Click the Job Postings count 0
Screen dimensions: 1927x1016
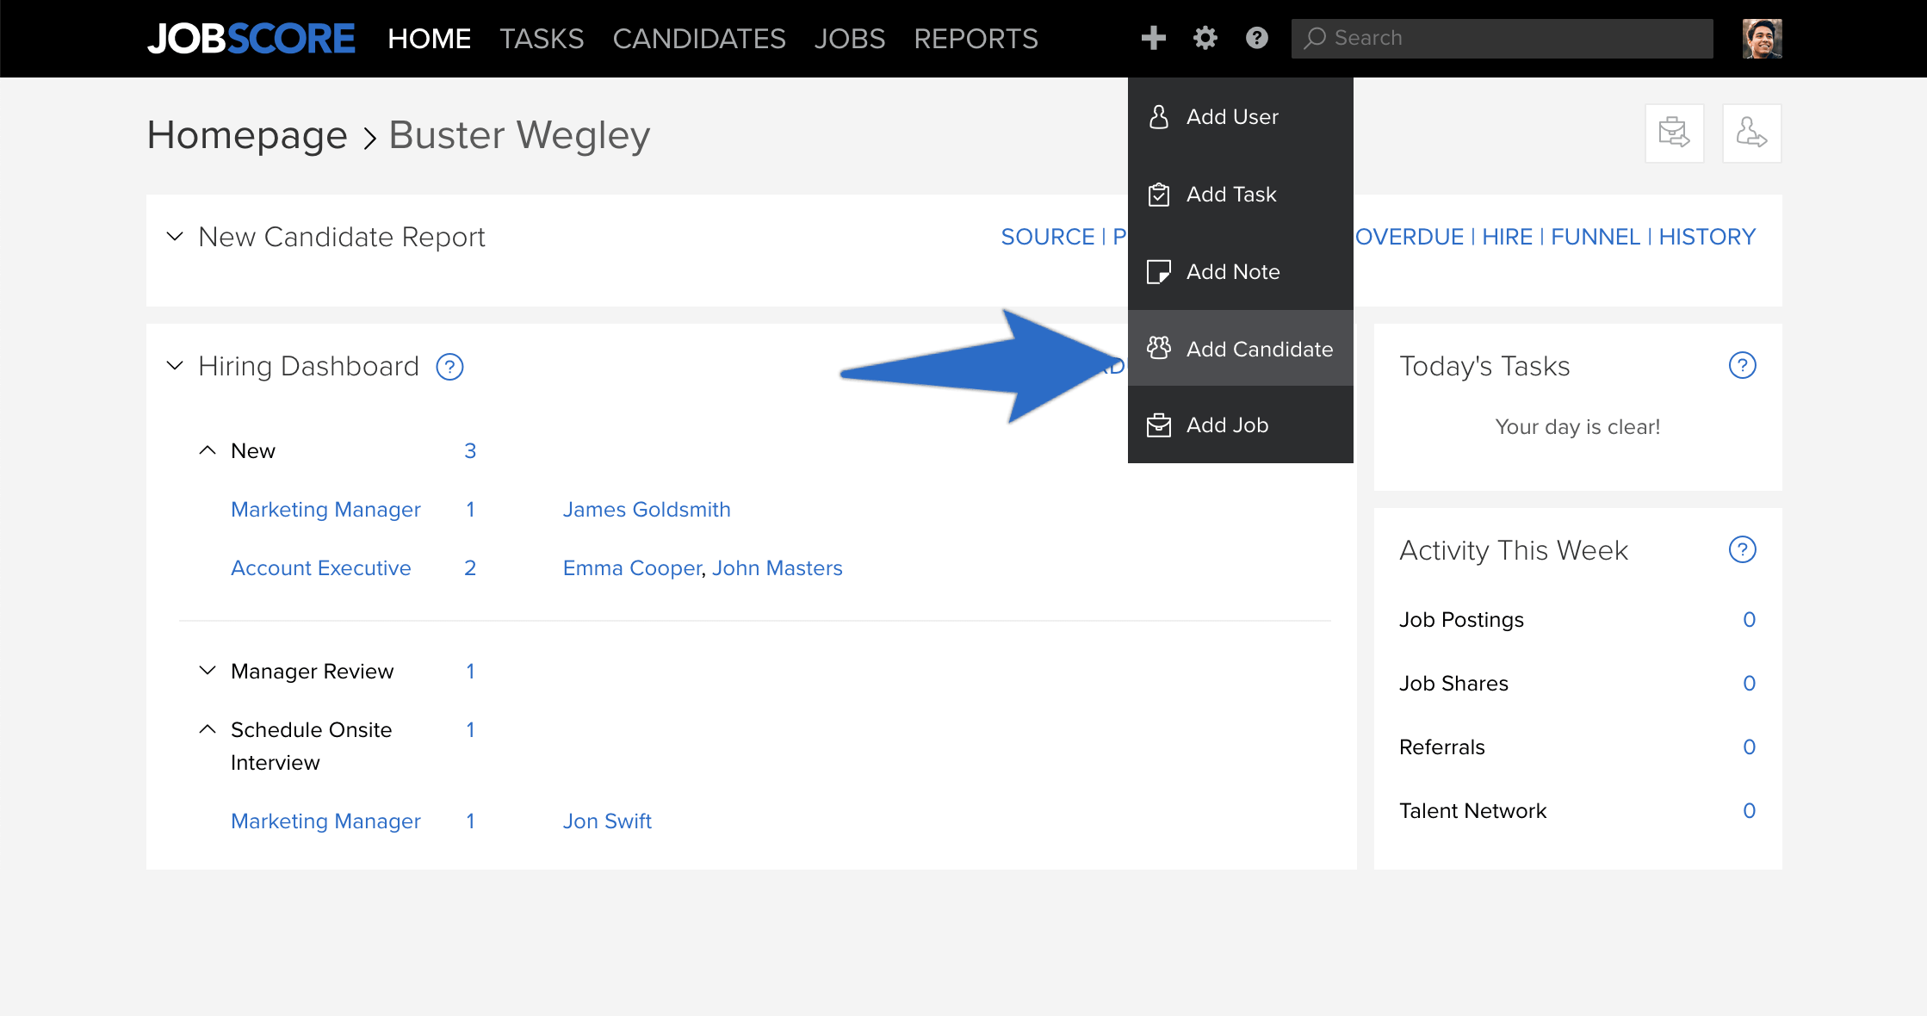[x=1749, y=620]
